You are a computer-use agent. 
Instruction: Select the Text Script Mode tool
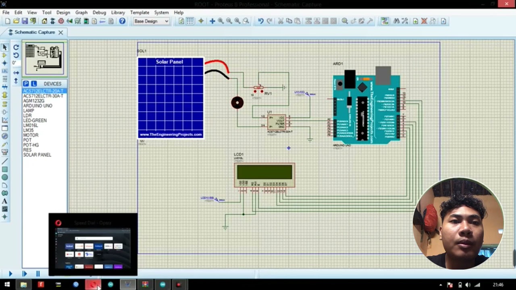pos(5,79)
